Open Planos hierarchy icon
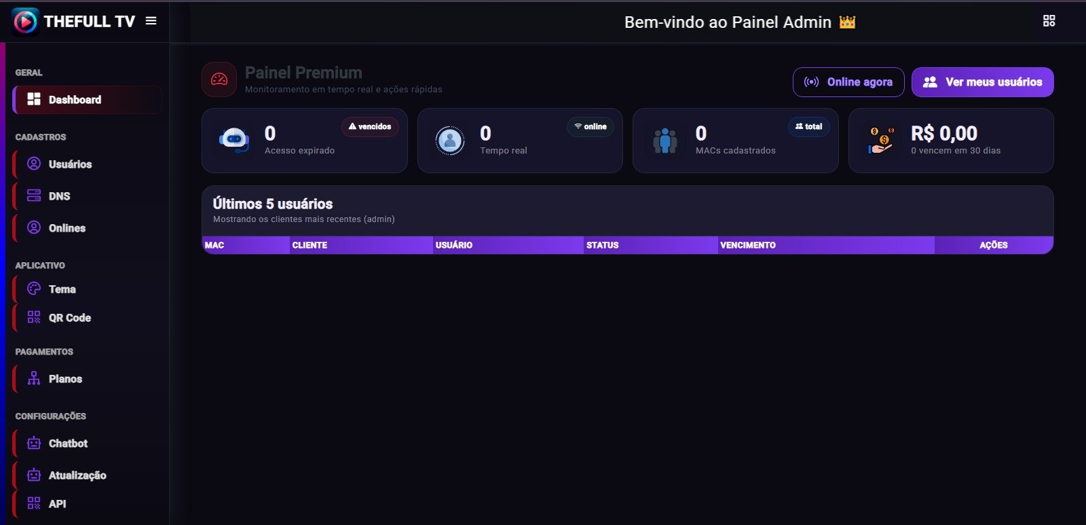The height and width of the screenshot is (525, 1086). (x=34, y=378)
